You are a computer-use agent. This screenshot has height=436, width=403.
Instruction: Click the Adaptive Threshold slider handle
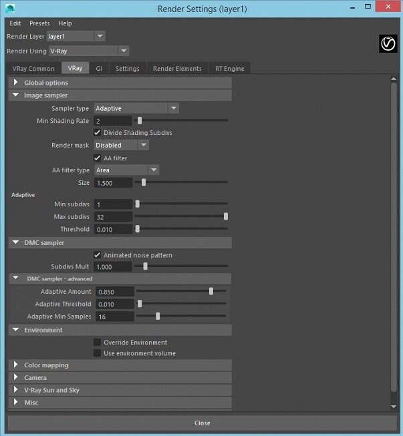(x=140, y=304)
